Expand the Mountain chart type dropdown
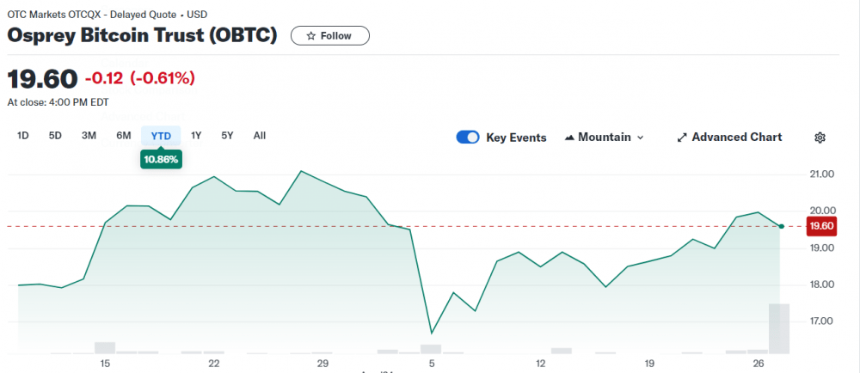 pos(640,138)
